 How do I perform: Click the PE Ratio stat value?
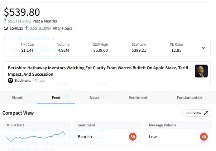point(176,50)
